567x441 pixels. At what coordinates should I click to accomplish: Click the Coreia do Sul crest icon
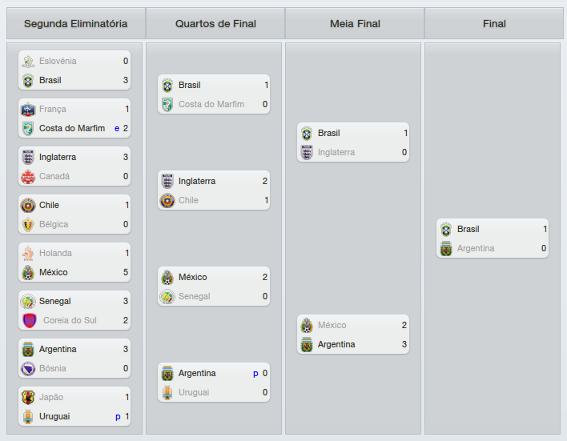(30, 320)
